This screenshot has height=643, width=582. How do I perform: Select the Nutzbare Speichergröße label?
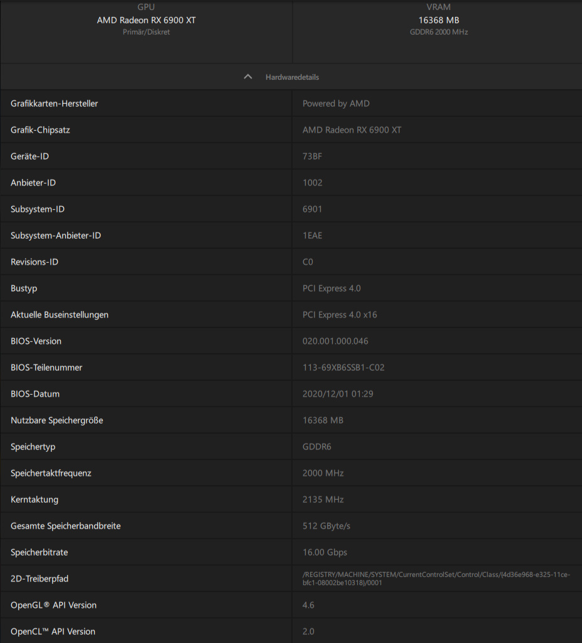pos(57,420)
